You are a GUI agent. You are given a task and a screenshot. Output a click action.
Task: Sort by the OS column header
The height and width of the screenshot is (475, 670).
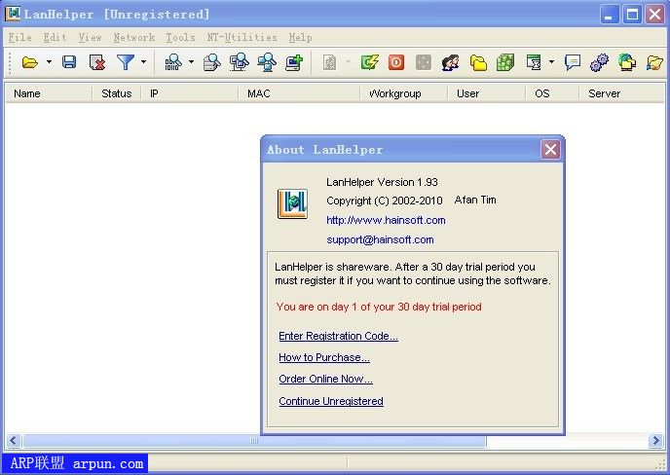point(552,93)
